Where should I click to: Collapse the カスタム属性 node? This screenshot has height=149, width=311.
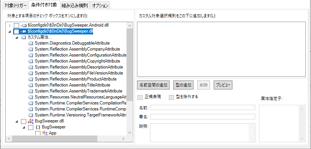click(17, 37)
